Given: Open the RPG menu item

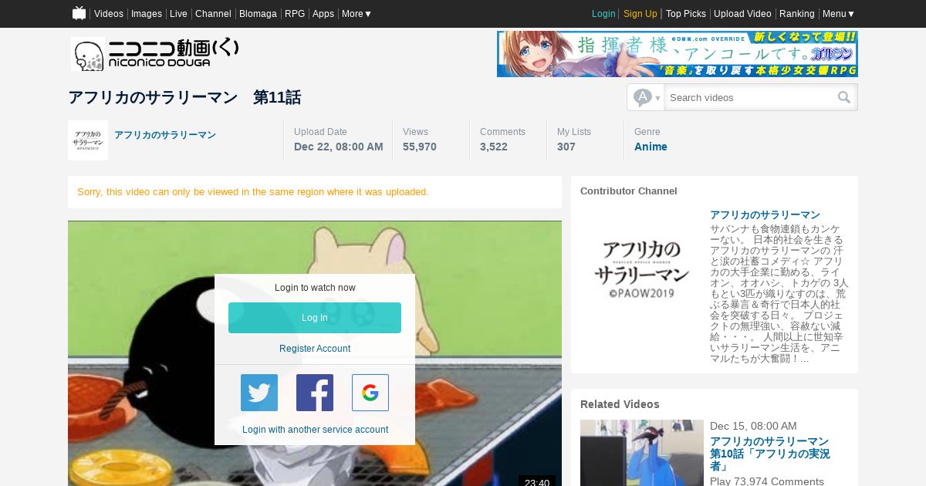Looking at the screenshot, I should pos(295,14).
